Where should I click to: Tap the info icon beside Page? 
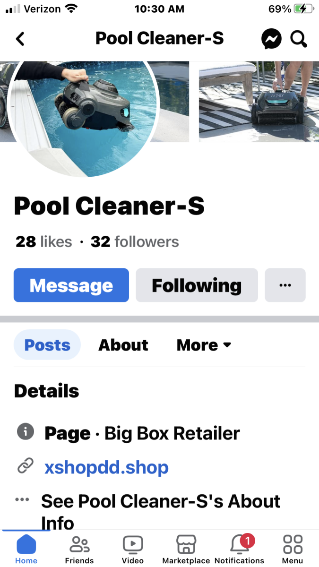pyautogui.click(x=25, y=432)
